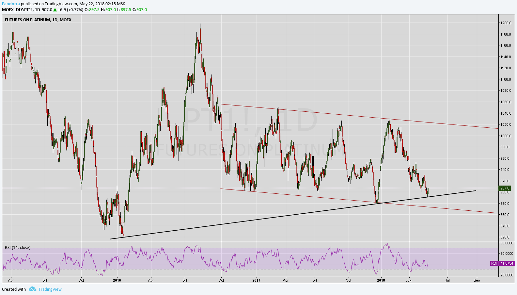Click the 1000.0 price axis label
The height and width of the screenshot is (295, 517).
[x=506, y=136]
